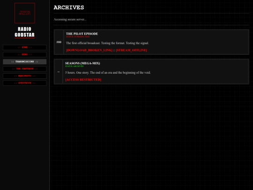Click THE PILOT EPISODE title
The width and height of the screenshot is (253, 190).
pyautogui.click(x=82, y=34)
